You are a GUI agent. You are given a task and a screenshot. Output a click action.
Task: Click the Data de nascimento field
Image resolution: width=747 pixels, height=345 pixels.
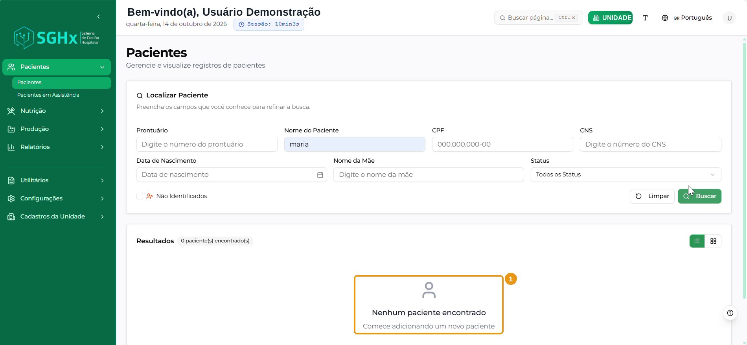tap(232, 174)
